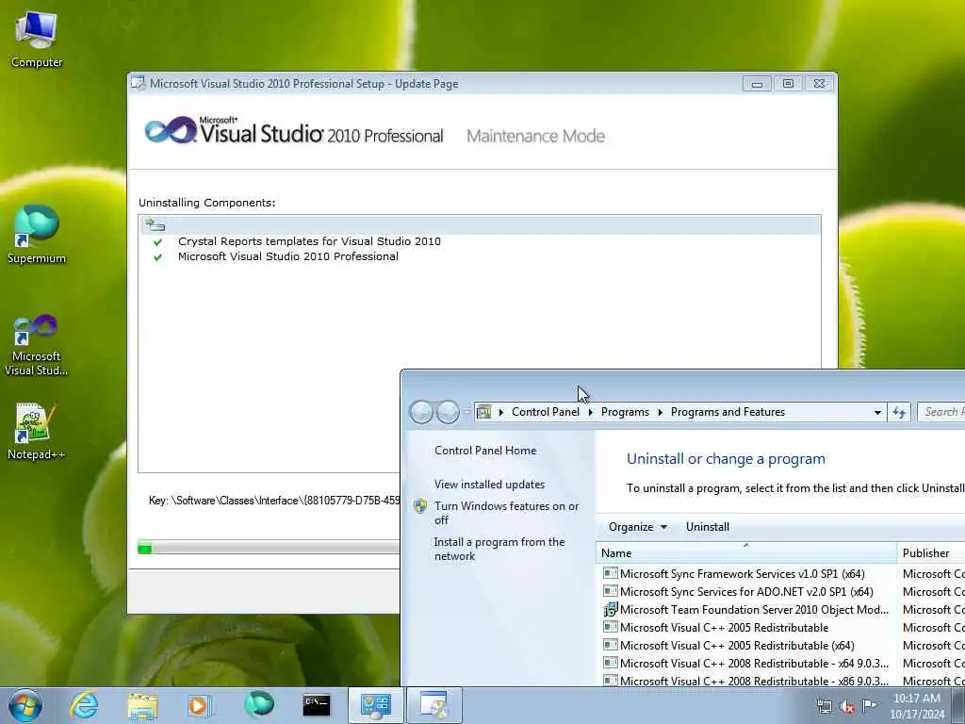Select the Notepad++ desktop shortcut

(x=36, y=431)
